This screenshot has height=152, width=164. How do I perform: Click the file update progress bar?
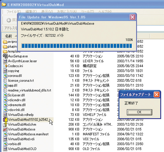(x=77, y=46)
